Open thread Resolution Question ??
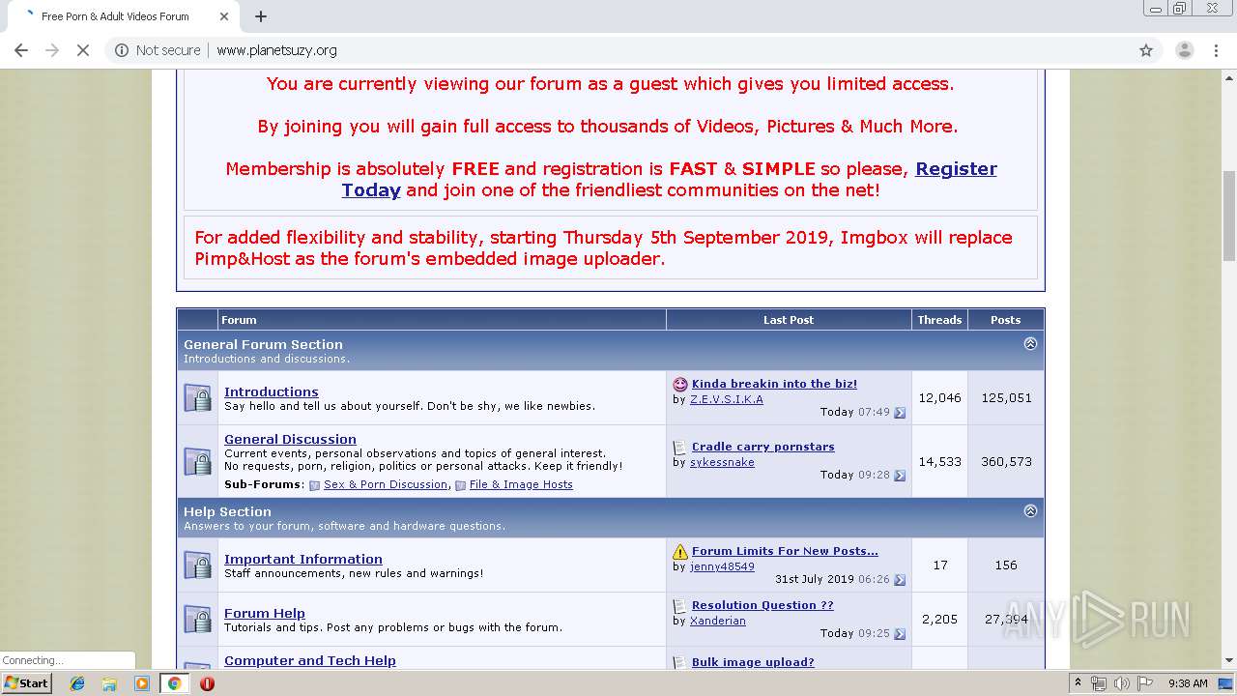The height and width of the screenshot is (696, 1237). pyautogui.click(x=762, y=605)
